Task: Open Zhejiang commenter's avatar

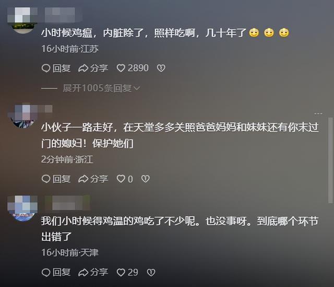Action: click(22, 117)
